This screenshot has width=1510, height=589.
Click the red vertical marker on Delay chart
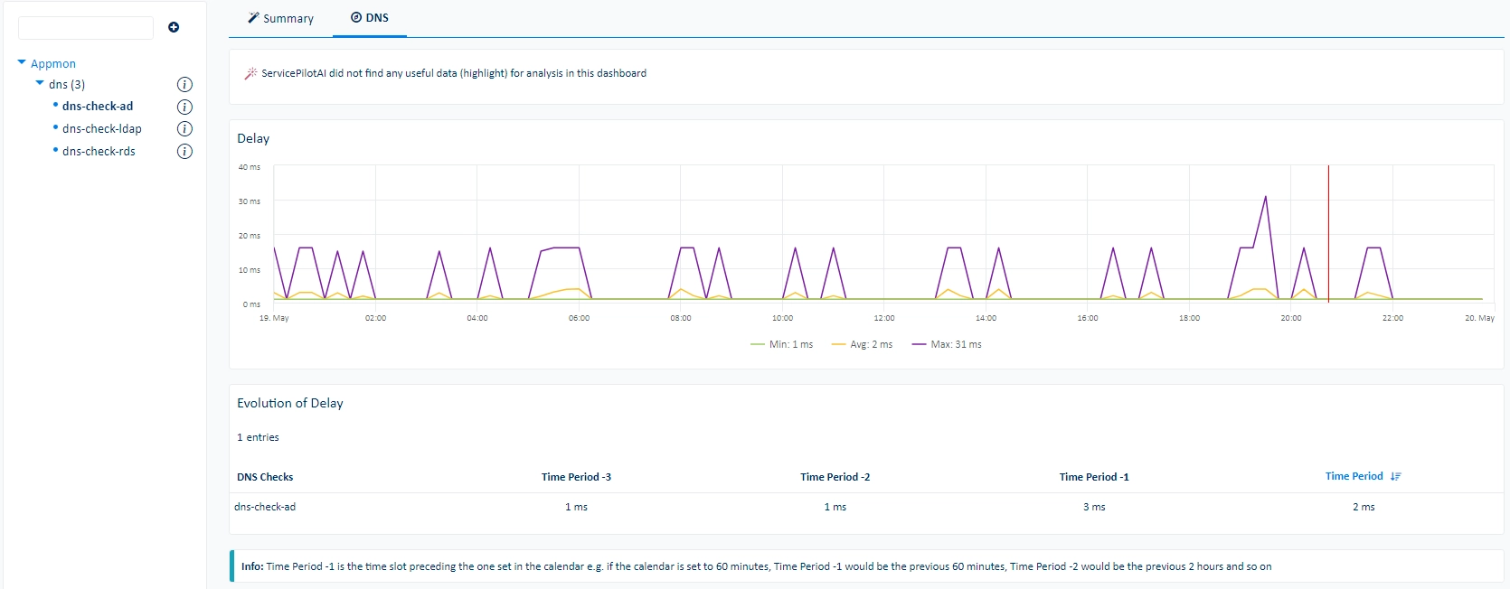point(1328,233)
